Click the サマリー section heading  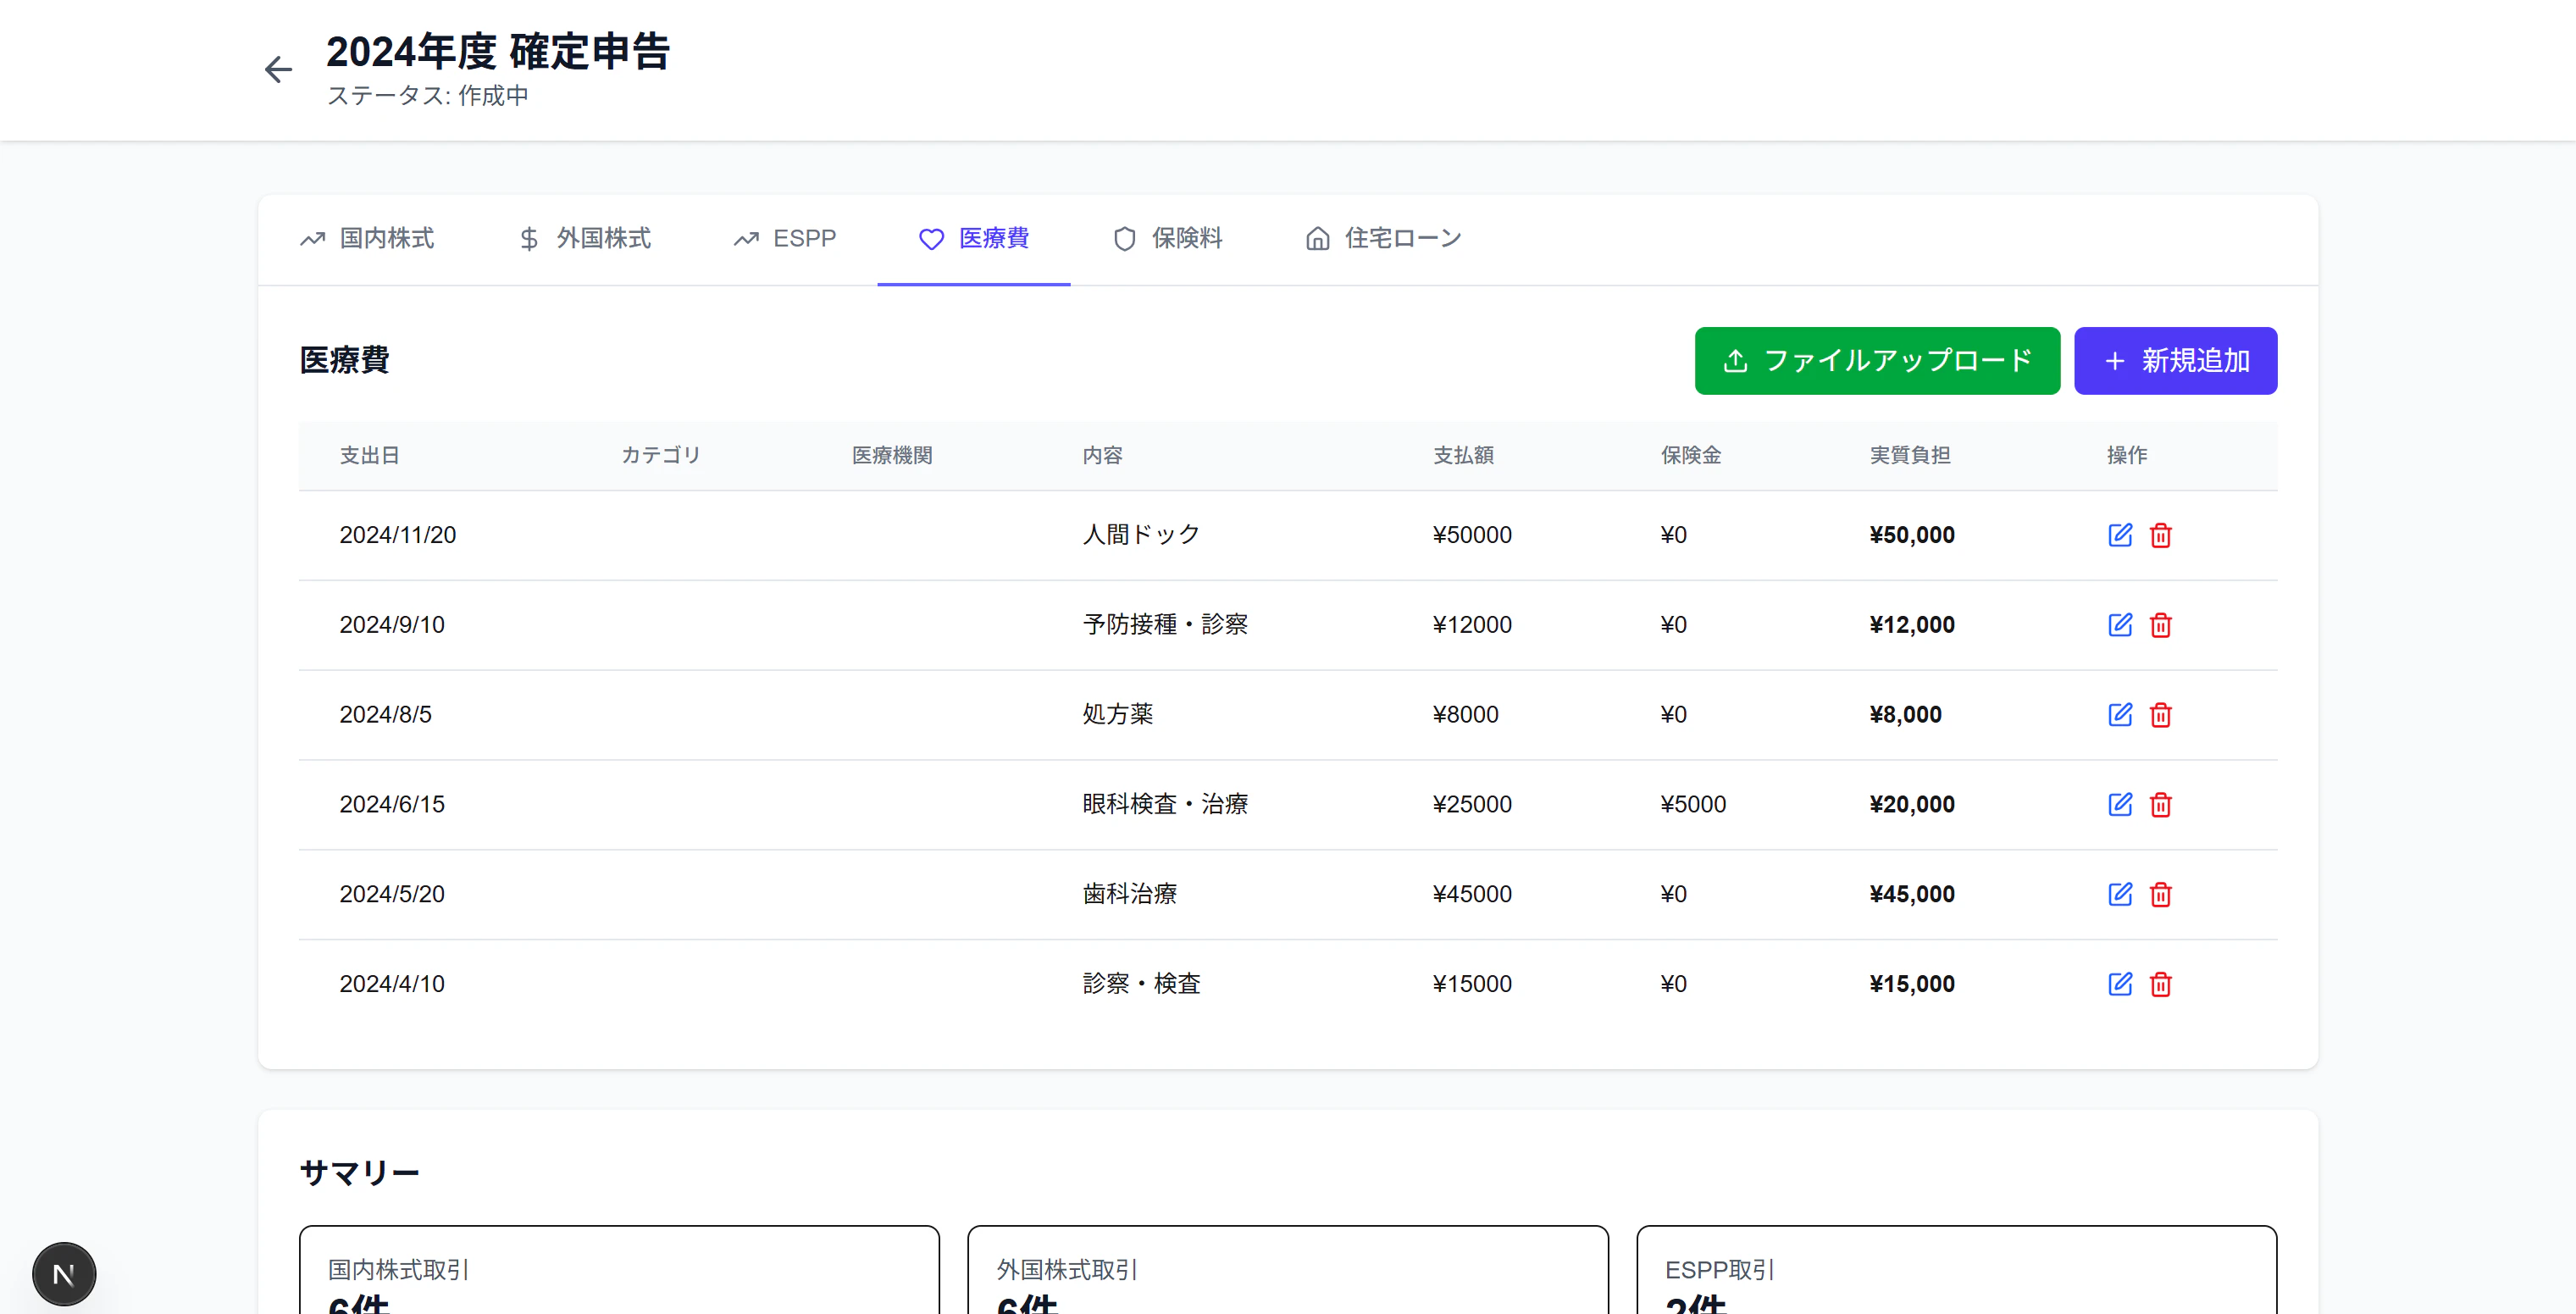pyautogui.click(x=360, y=1173)
